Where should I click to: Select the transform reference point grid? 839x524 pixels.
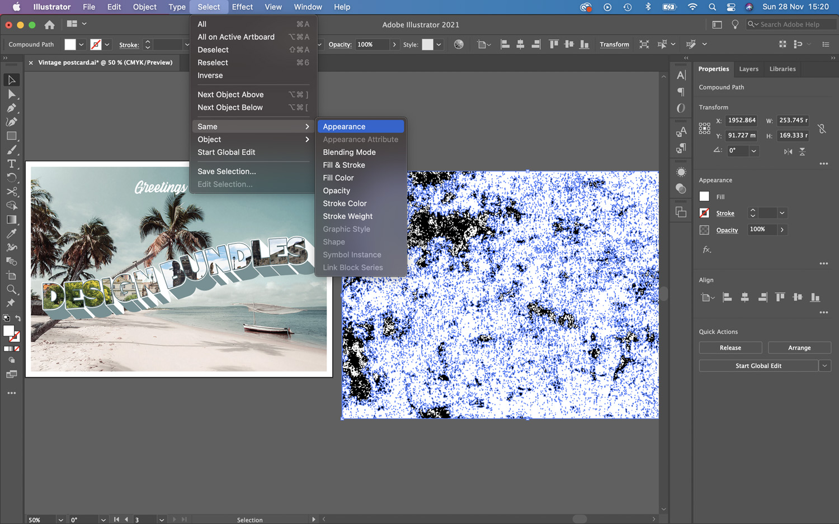tap(705, 128)
